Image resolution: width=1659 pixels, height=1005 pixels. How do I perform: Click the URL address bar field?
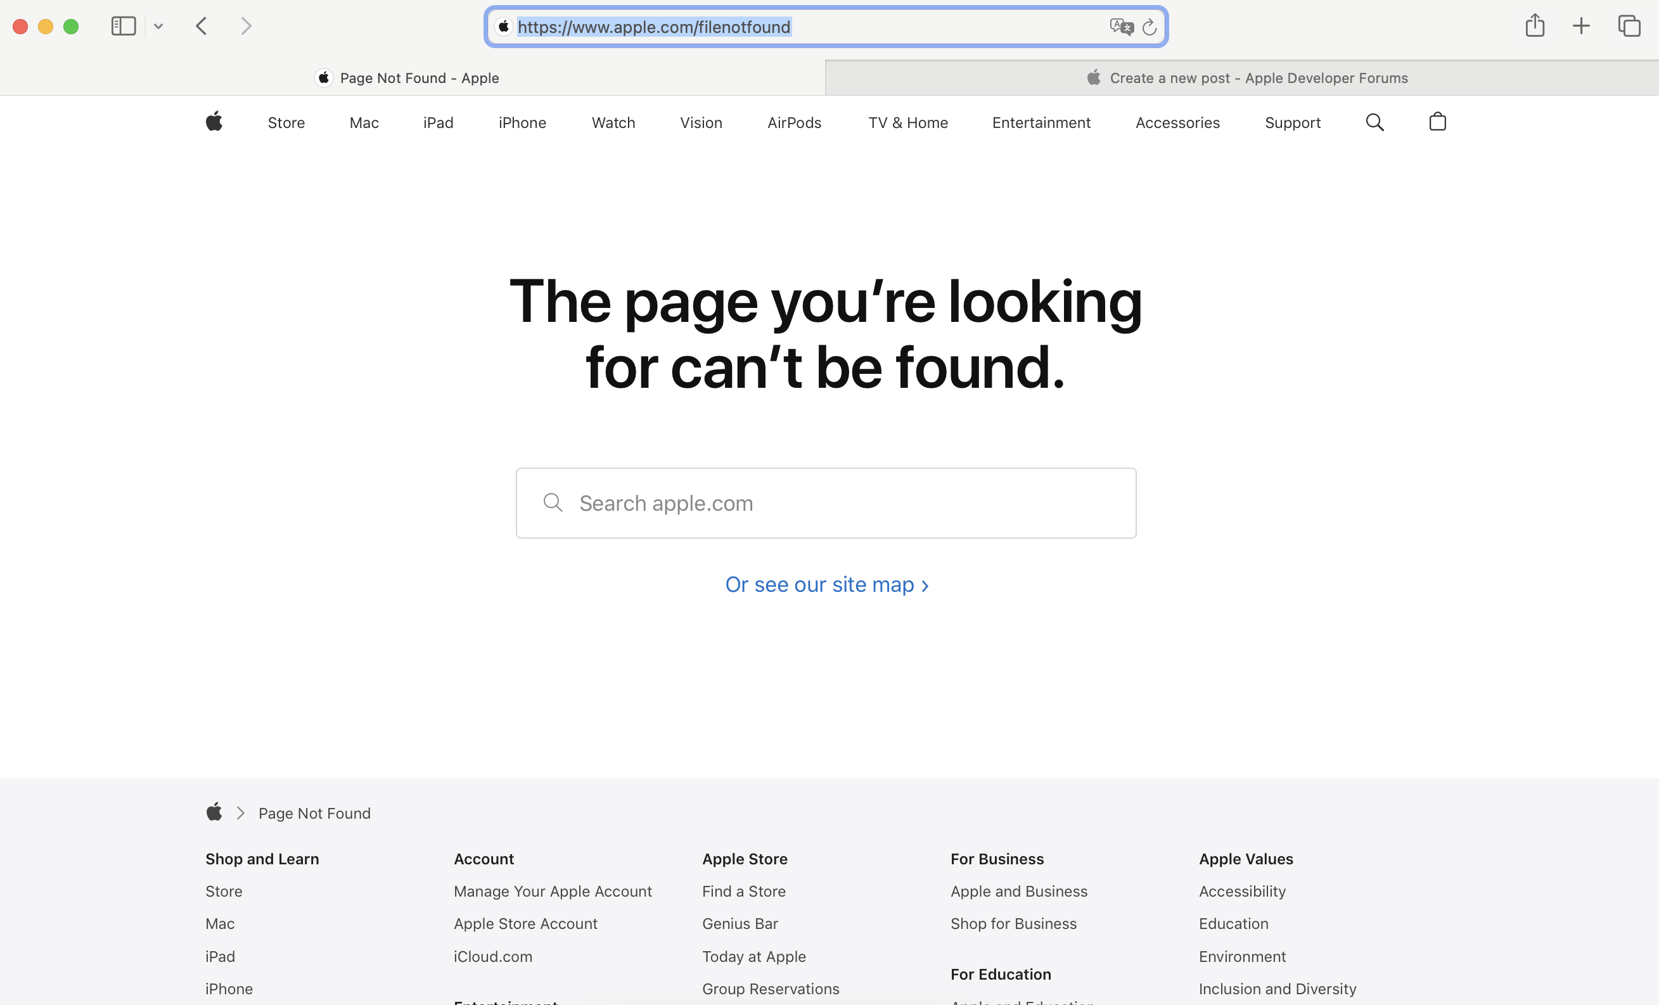click(x=826, y=27)
